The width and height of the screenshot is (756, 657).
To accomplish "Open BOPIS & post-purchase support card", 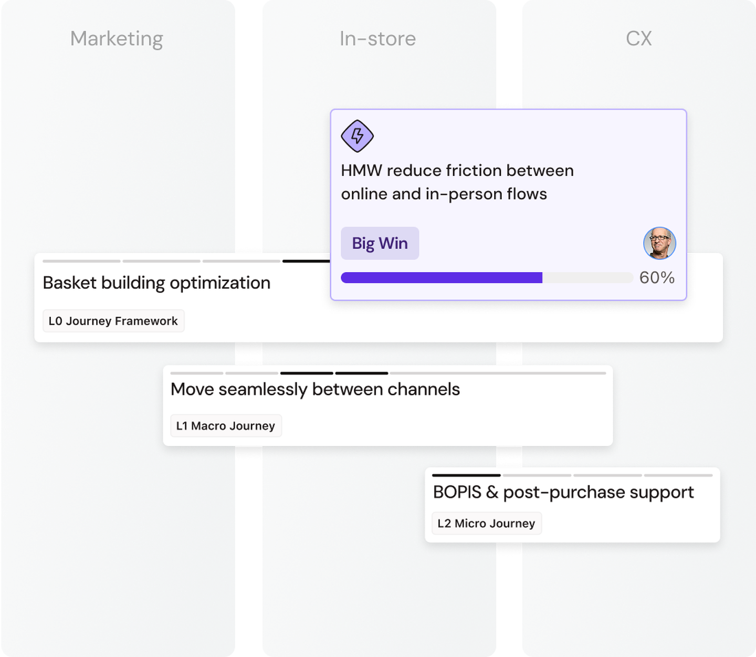I will pos(563,492).
